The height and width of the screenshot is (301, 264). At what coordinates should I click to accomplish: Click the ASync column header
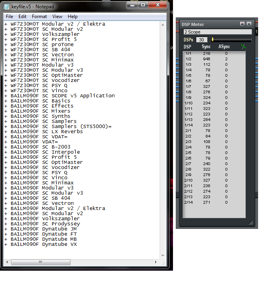tap(224, 47)
